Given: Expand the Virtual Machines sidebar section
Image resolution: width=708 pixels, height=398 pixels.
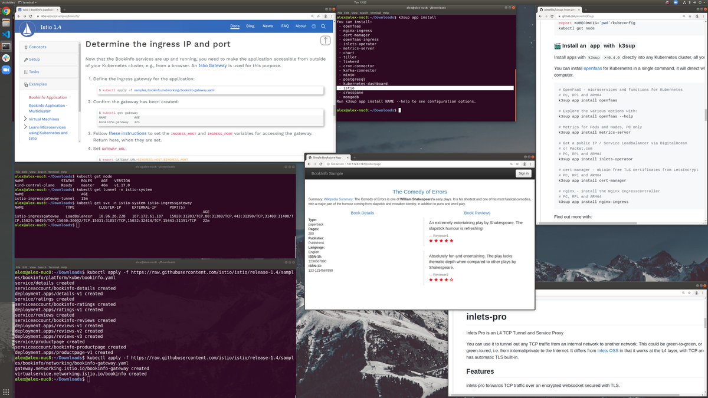Looking at the screenshot, I should pyautogui.click(x=25, y=119).
